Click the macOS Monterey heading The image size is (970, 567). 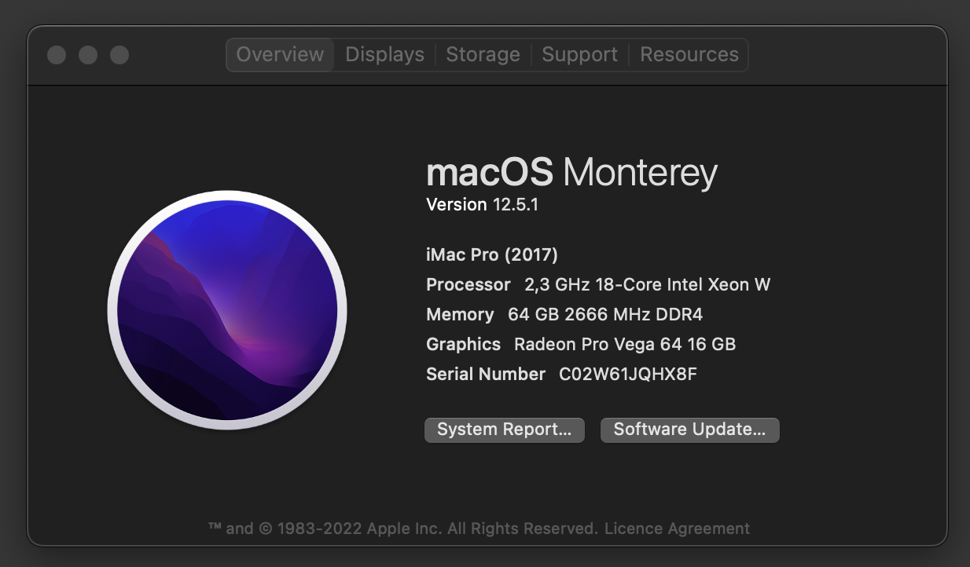tap(571, 172)
